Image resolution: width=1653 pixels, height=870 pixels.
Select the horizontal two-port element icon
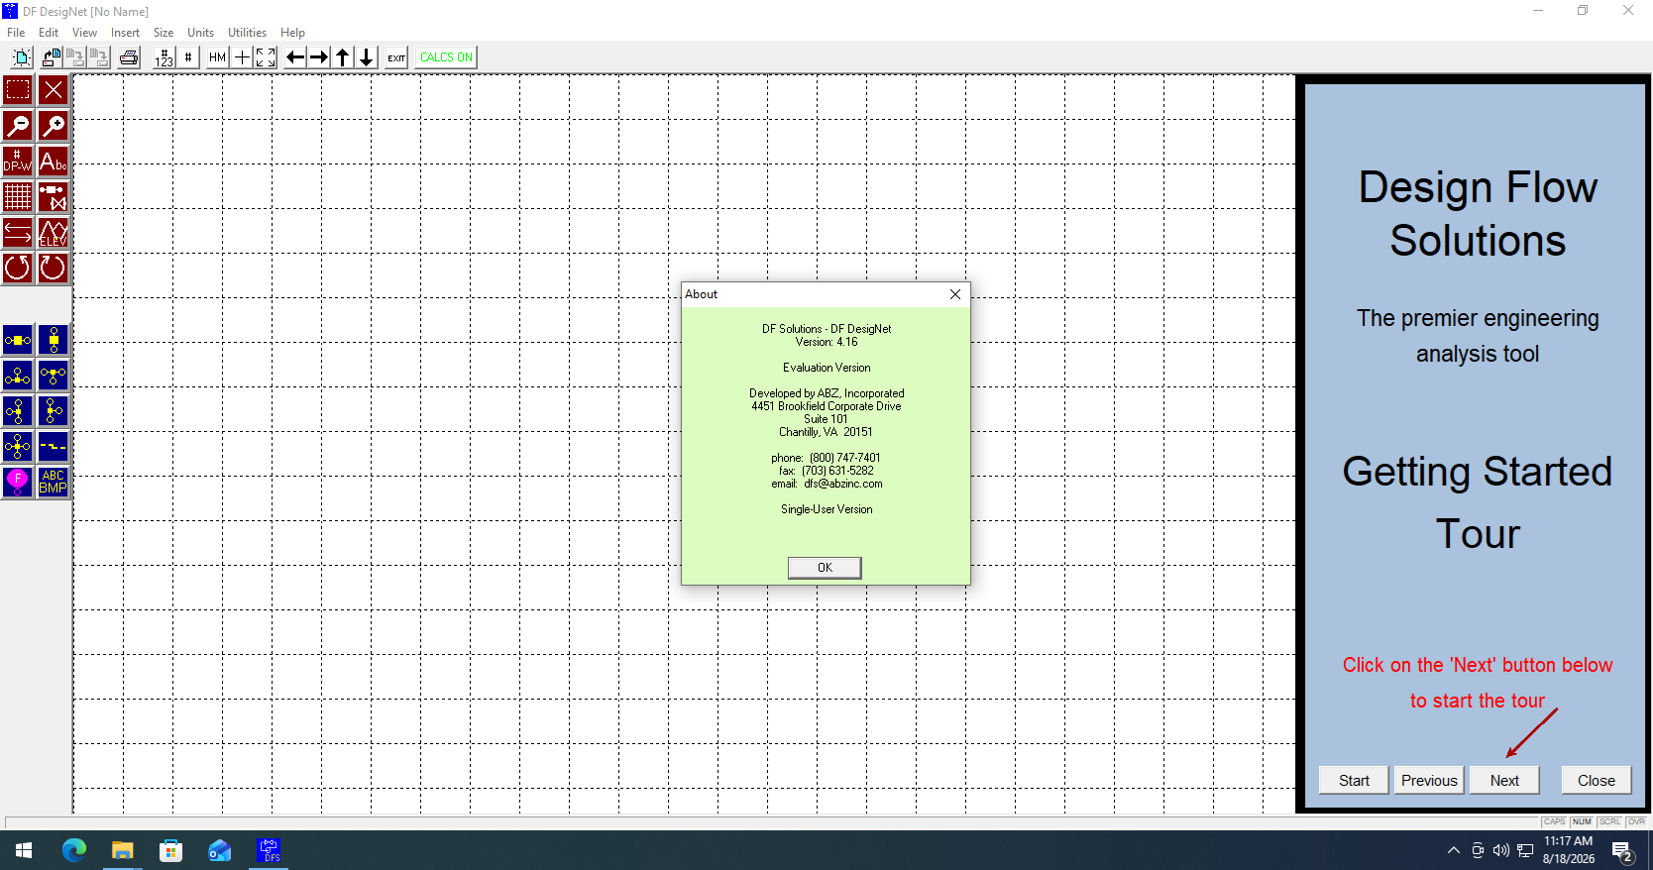pyautogui.click(x=18, y=340)
